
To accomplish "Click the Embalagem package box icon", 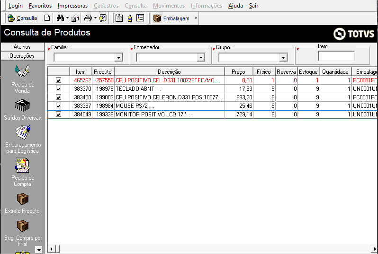I will pyautogui.click(x=157, y=18).
